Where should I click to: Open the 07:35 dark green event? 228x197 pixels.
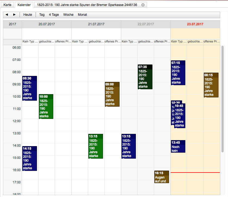pyautogui.click(x=145, y=77)
